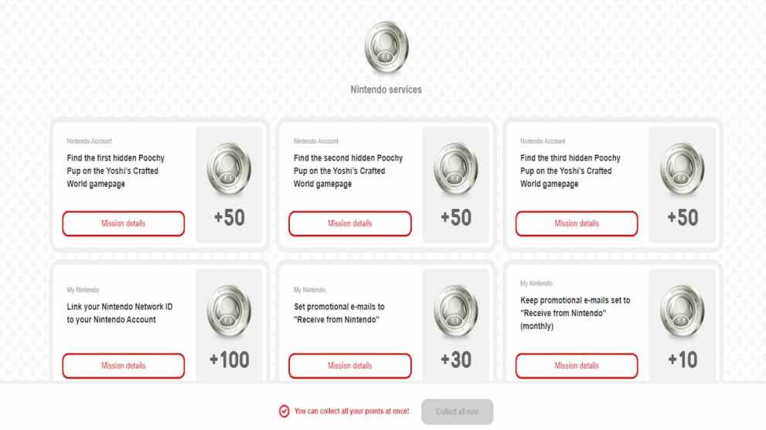Click the red checkmark circle icon

[x=285, y=411]
